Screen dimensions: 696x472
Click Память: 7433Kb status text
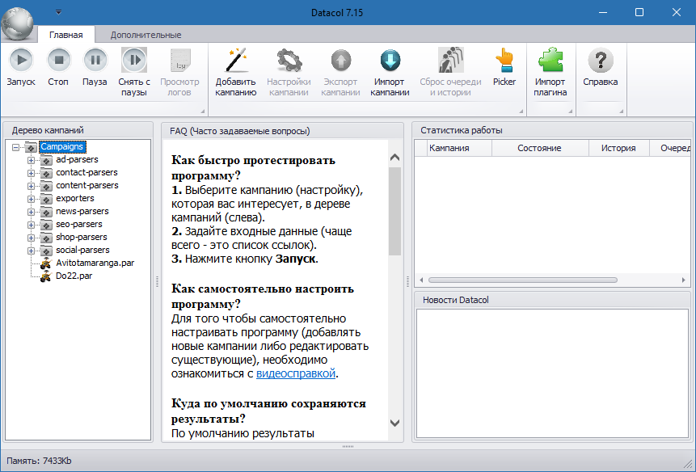[x=39, y=461]
